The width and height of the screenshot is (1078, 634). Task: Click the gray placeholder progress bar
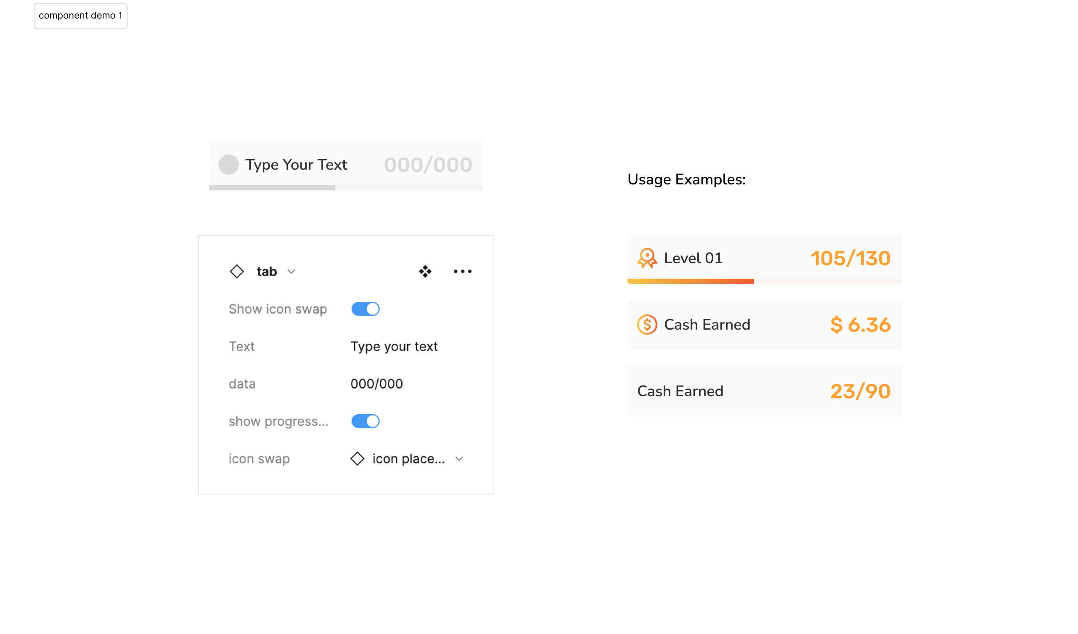(x=272, y=188)
